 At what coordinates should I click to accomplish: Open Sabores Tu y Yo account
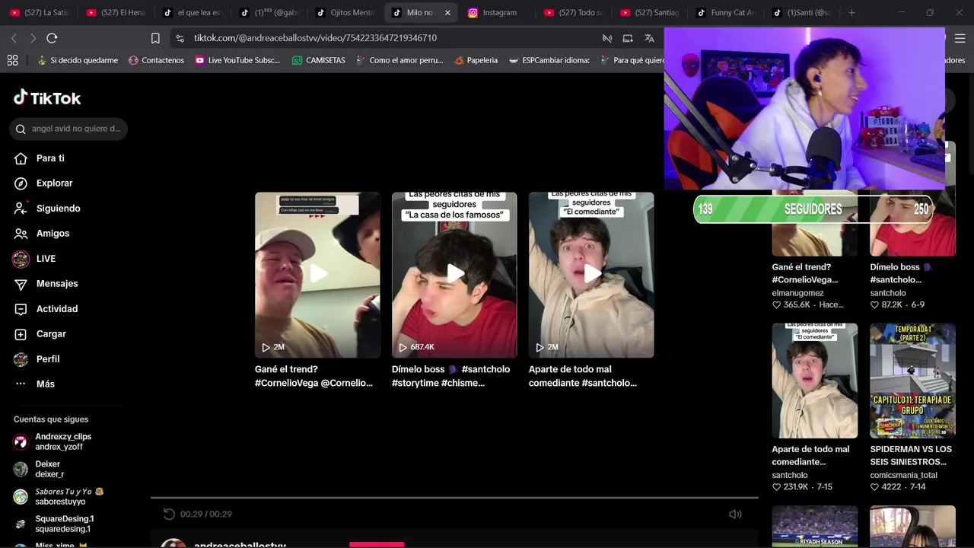tap(59, 496)
